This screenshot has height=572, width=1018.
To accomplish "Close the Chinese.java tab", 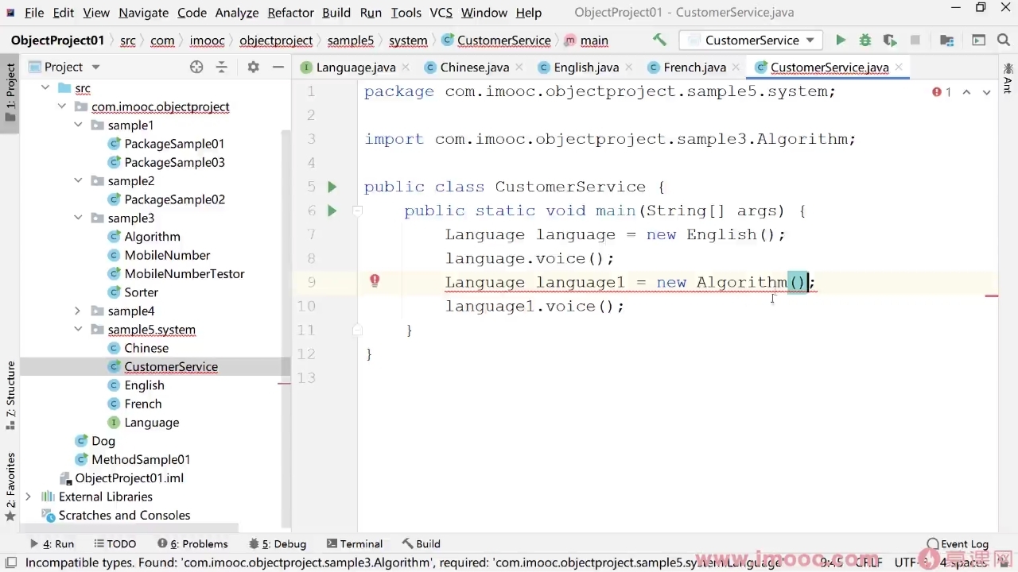I will (519, 68).
